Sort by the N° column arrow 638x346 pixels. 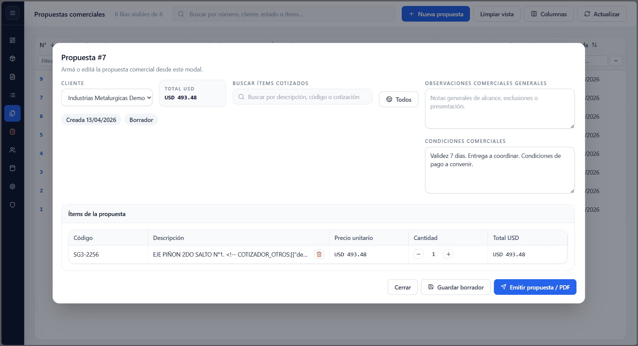[52, 45]
